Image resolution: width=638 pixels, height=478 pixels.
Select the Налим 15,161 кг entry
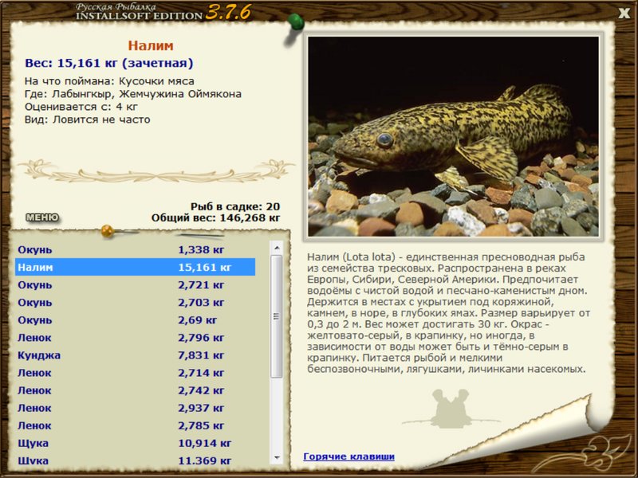click(135, 268)
